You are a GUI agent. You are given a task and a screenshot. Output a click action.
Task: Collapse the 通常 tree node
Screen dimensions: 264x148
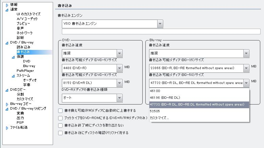[7, 10]
